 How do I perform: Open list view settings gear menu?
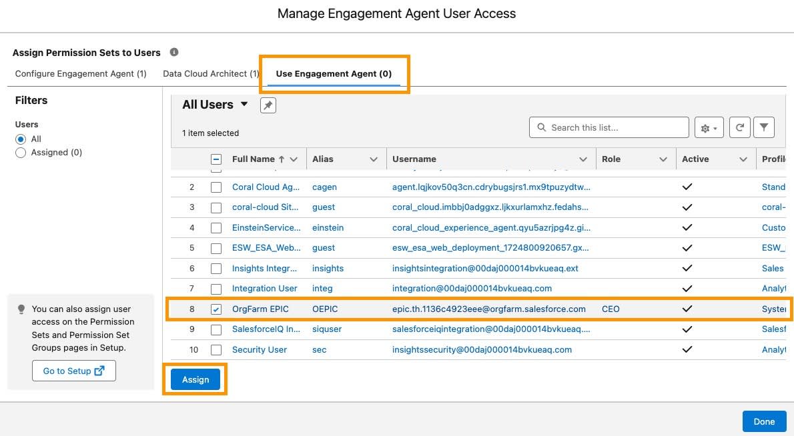[709, 127]
